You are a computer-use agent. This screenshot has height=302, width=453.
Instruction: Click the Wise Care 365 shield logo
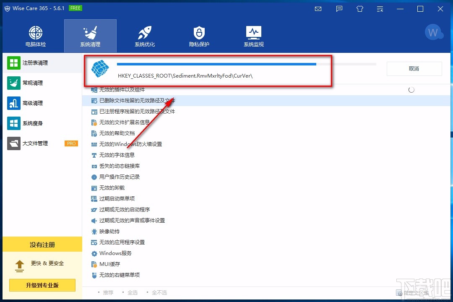7,9
